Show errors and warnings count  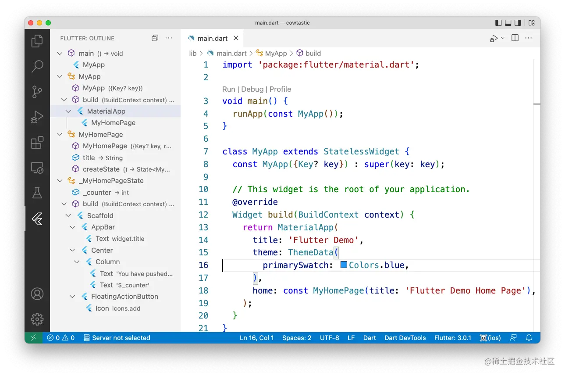coord(61,338)
